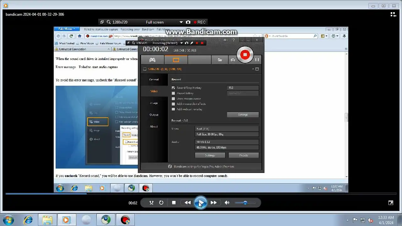Select the Video section in Bandicam sidebar
This screenshot has width=402, height=226.
[154, 91]
